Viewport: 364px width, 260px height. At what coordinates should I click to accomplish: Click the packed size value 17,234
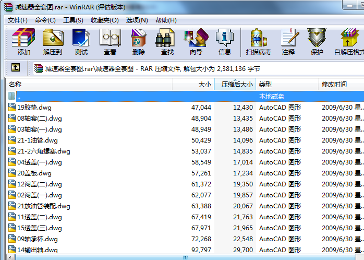click(x=243, y=173)
